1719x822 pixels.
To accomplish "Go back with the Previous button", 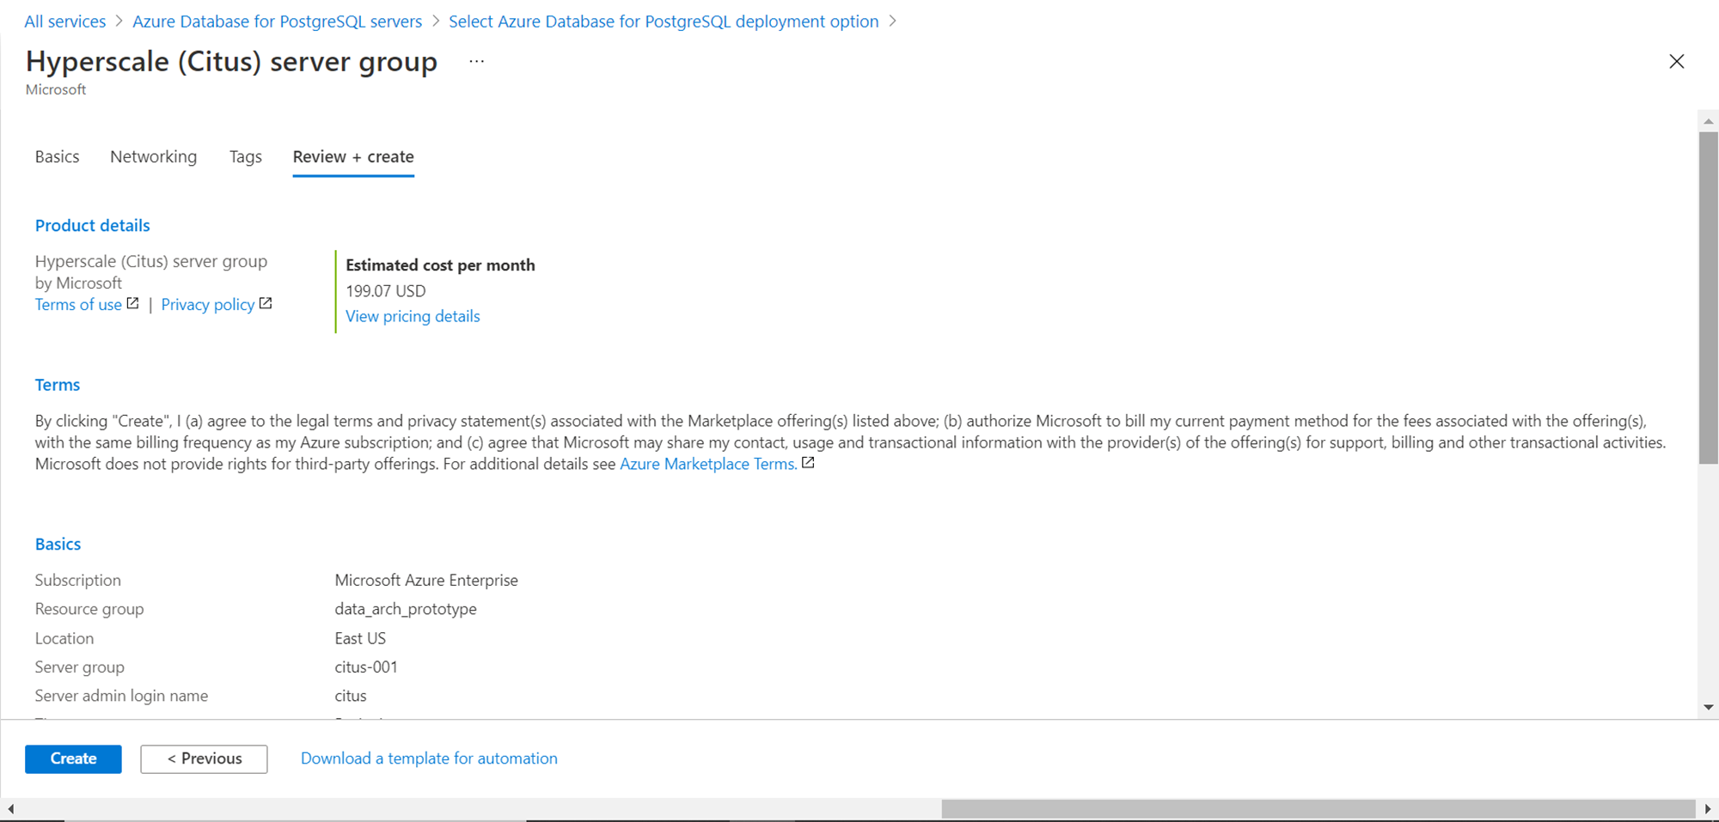I will pos(204,758).
